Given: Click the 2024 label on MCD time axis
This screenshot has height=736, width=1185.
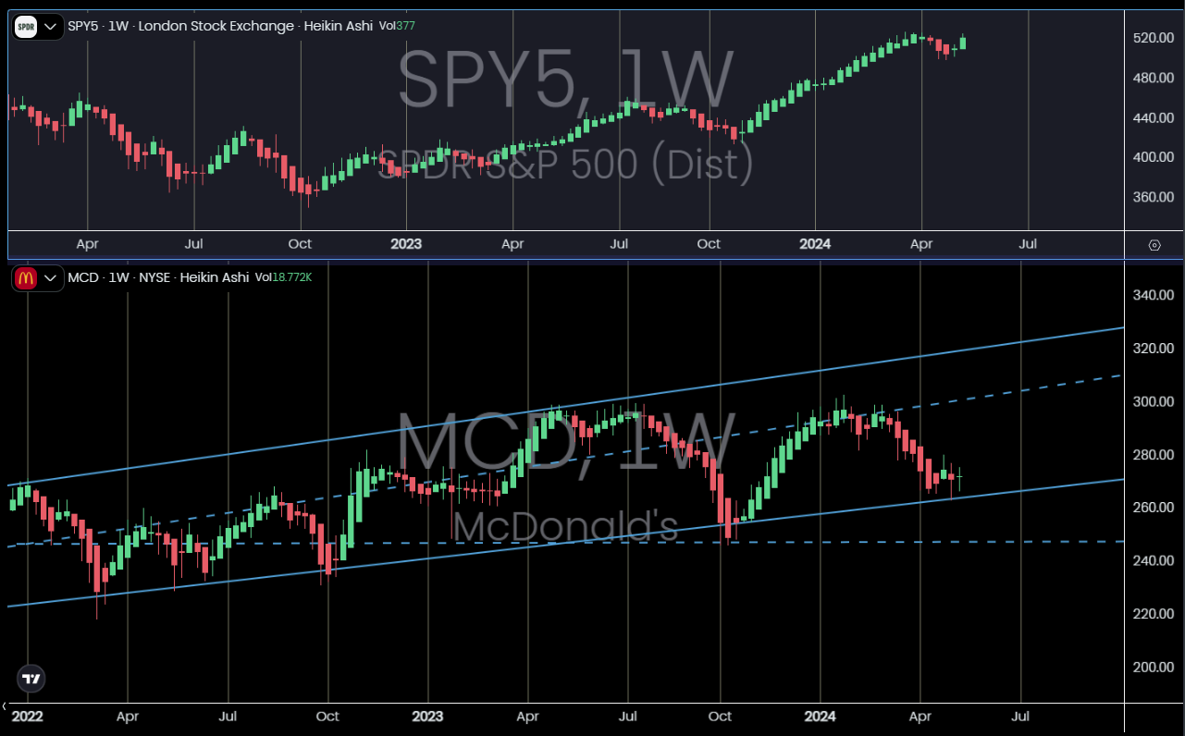Looking at the screenshot, I should pos(821,716).
